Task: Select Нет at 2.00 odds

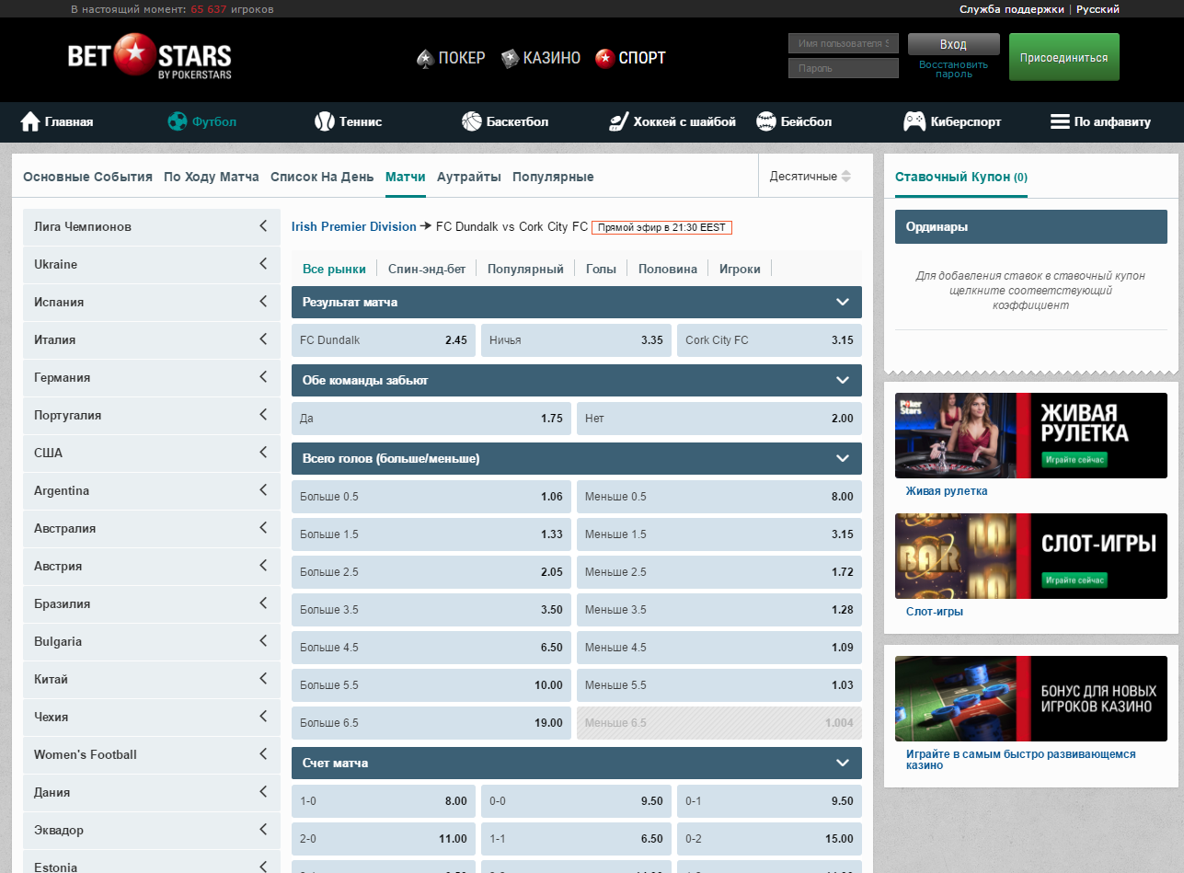Action: (719, 418)
